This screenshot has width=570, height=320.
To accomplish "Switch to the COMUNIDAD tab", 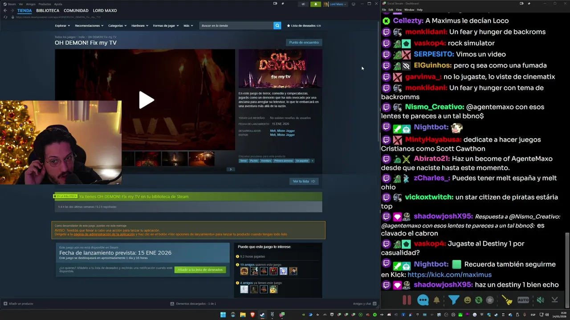I will (x=76, y=10).
